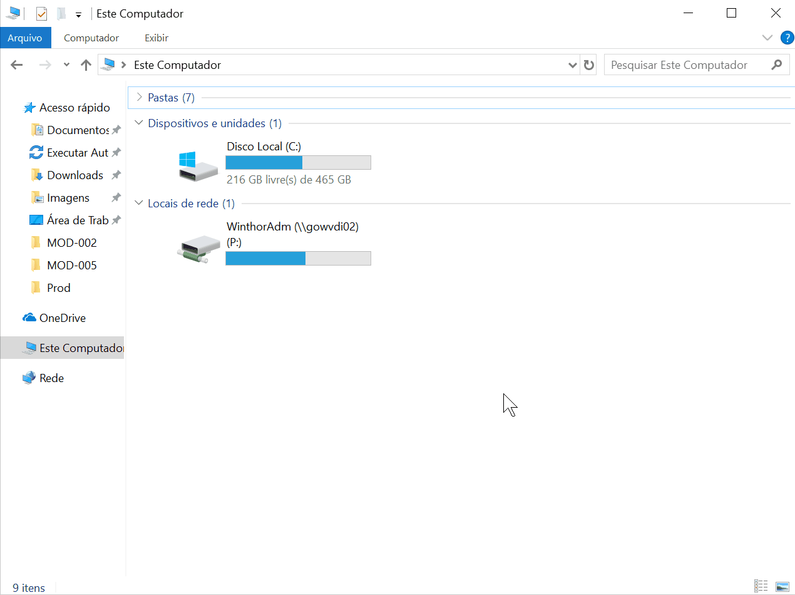The image size is (795, 595).
Task: Minimize the Este Computador window
Action: pos(688,13)
